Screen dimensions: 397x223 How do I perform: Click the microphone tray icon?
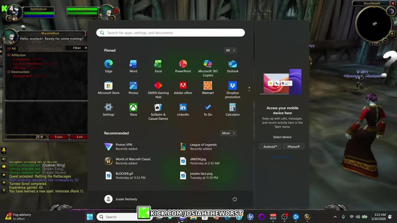(x=343, y=217)
